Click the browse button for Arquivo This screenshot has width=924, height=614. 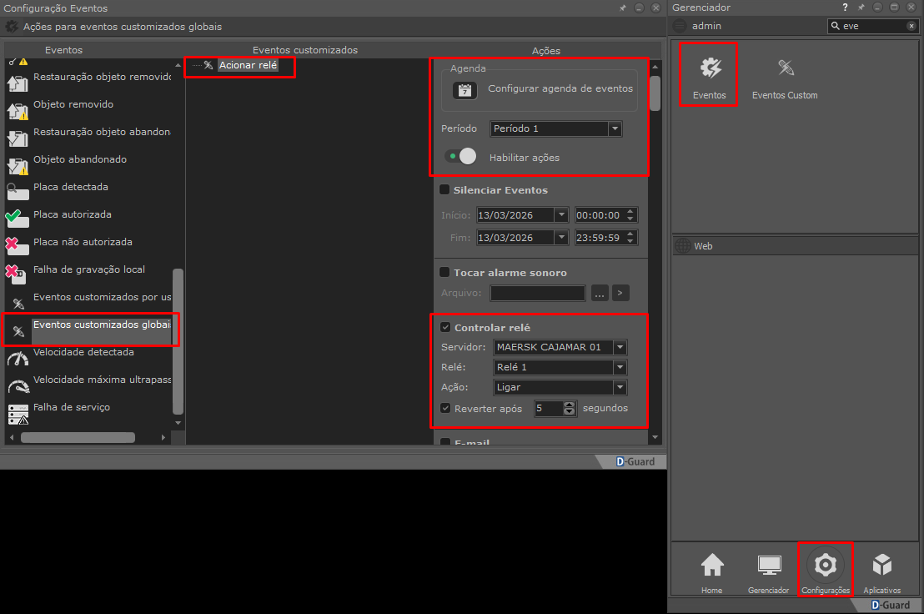coord(599,293)
